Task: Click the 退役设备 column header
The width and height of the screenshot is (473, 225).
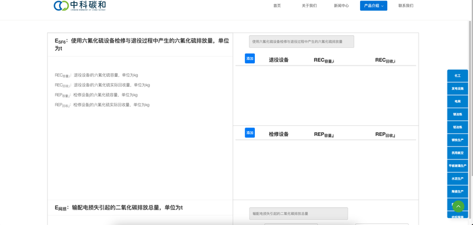Action: click(278, 60)
